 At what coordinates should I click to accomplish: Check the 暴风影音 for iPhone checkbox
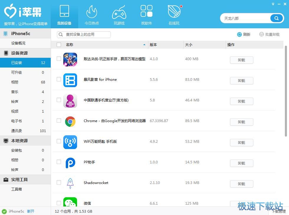click(x=59, y=79)
